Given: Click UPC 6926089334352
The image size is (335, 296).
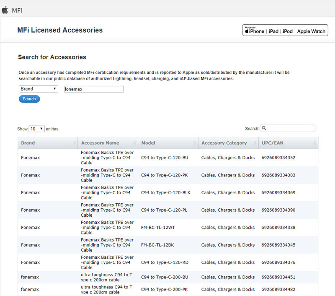Looking at the screenshot, I should (278, 158).
